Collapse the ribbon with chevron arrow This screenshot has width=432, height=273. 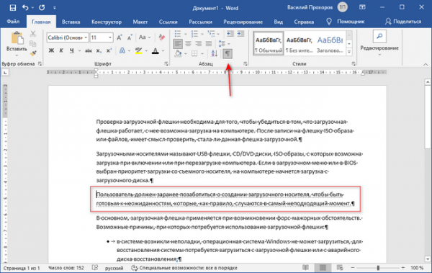[426, 64]
